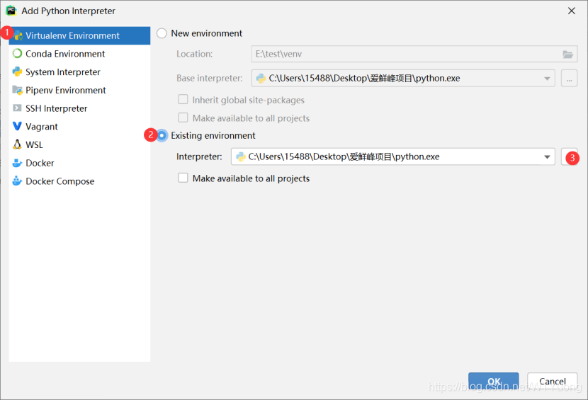Expand the Interpreter dropdown arrow

[x=547, y=156]
